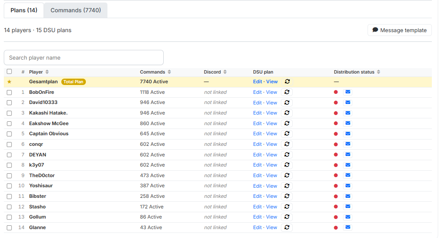Open the Message template button

point(399,30)
